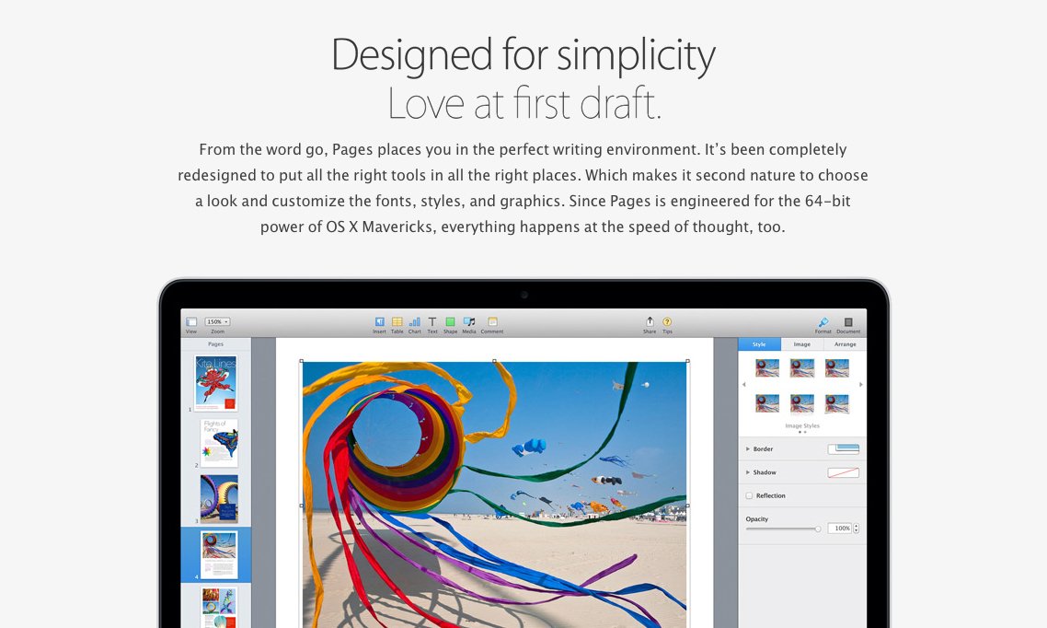The image size is (1047, 628).
Task: Toggle the Reflection checkbox
Action: [750, 495]
